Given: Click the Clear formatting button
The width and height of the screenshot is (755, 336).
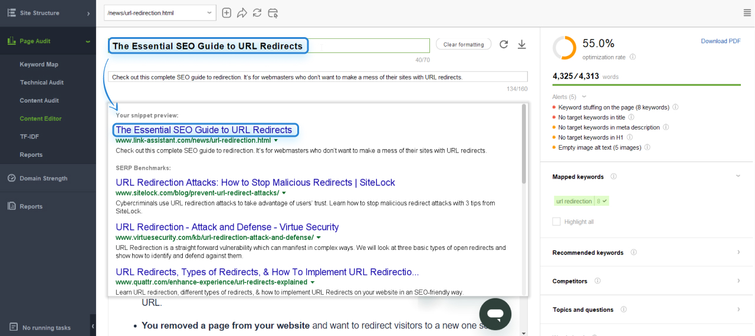Looking at the screenshot, I should 464,44.
